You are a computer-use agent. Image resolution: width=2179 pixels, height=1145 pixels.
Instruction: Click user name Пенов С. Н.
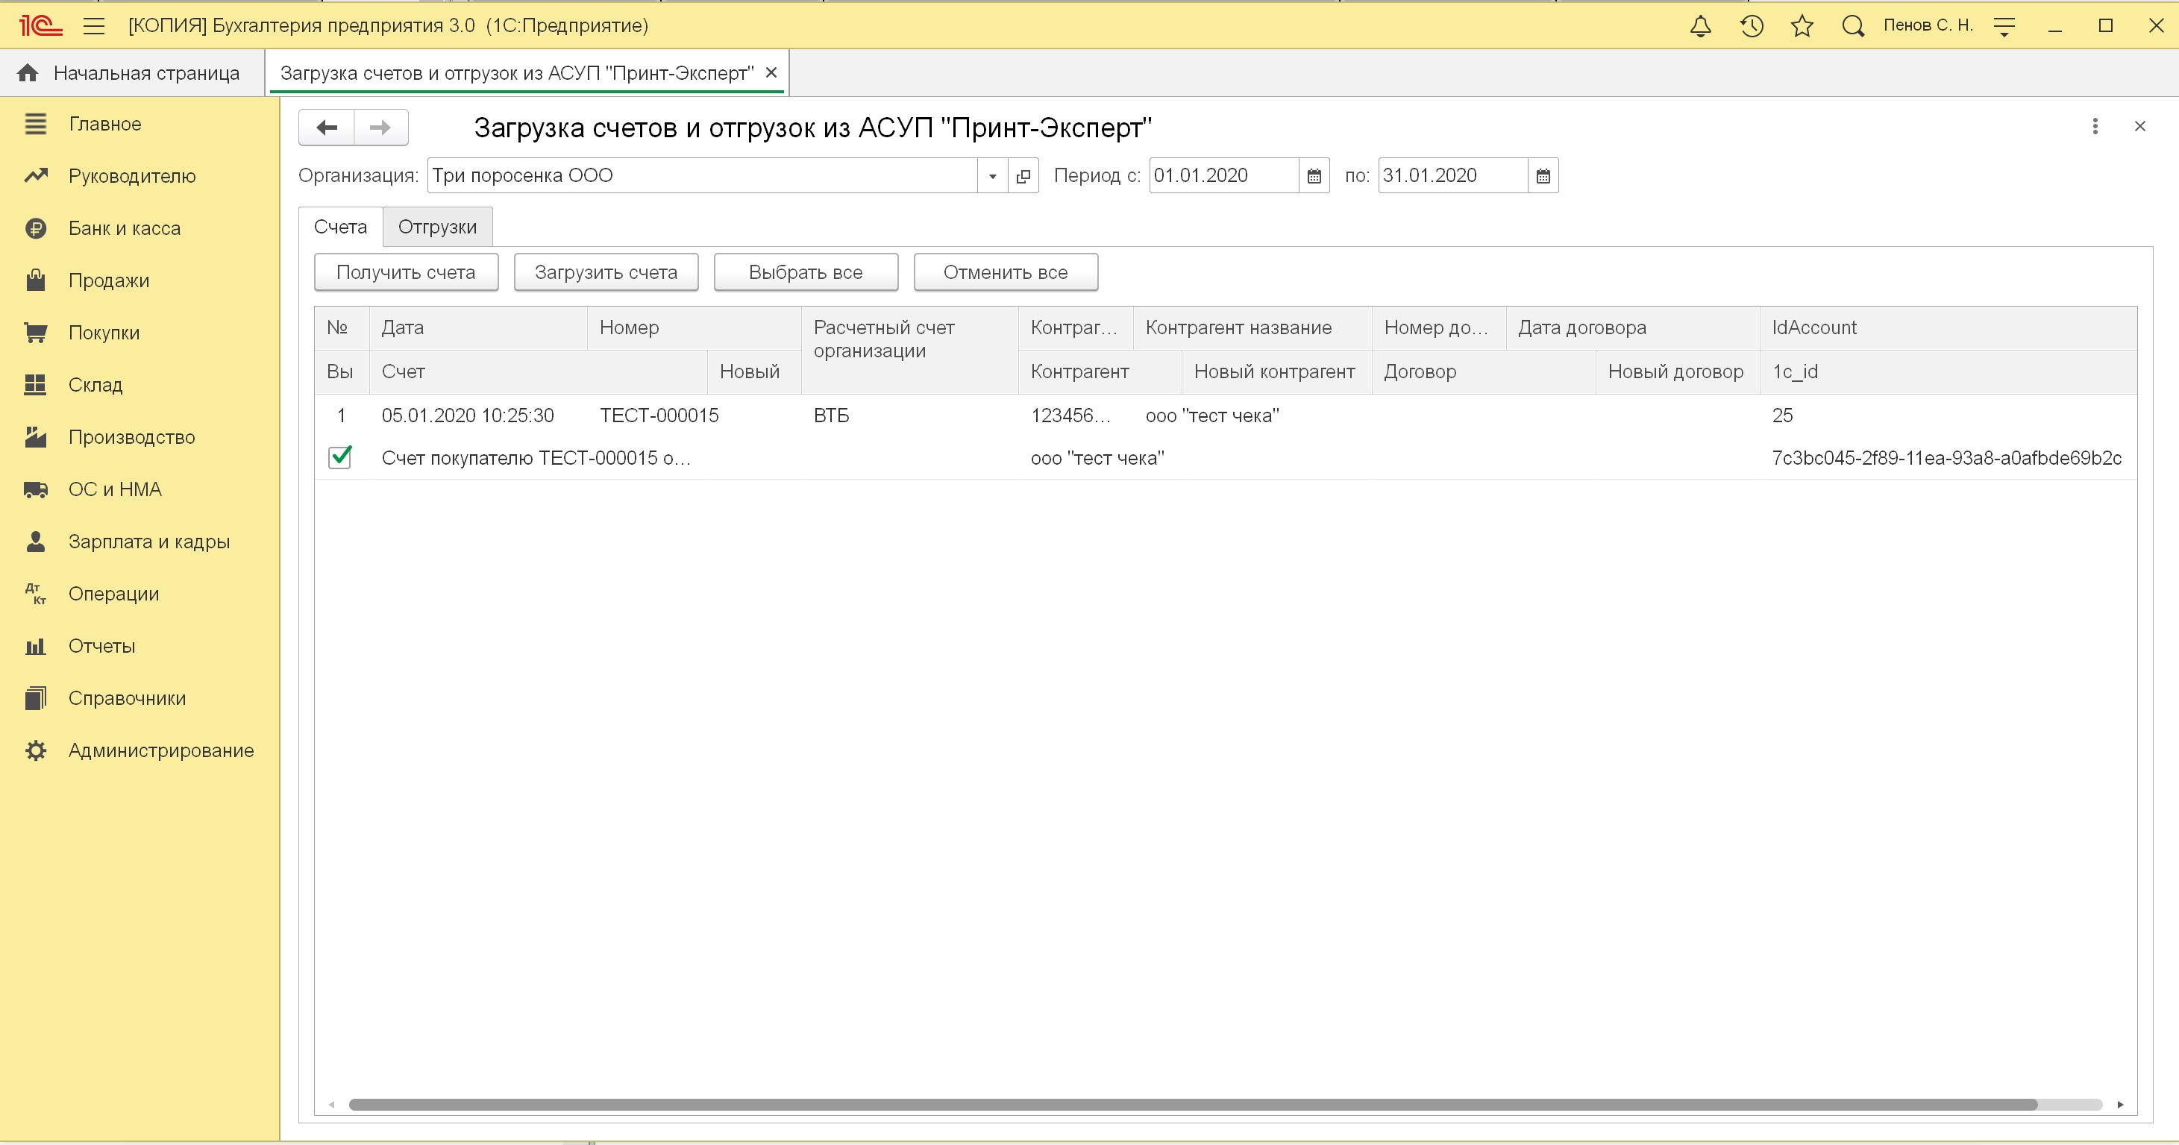coord(1928,25)
